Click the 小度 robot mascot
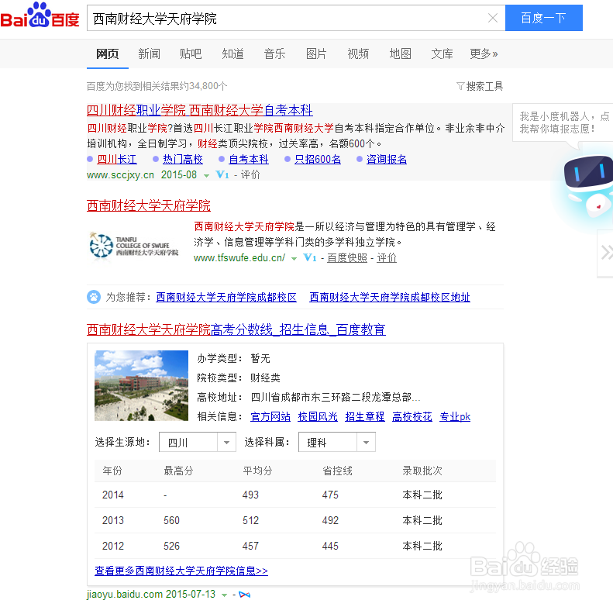Screen dimensions: 613x607 tap(588, 186)
